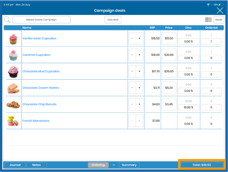Image resolution: width=228 pixels, height=172 pixels.
Task: Decrease quantity of Chocolate Mud Cupcakes
Action: coord(132,71)
